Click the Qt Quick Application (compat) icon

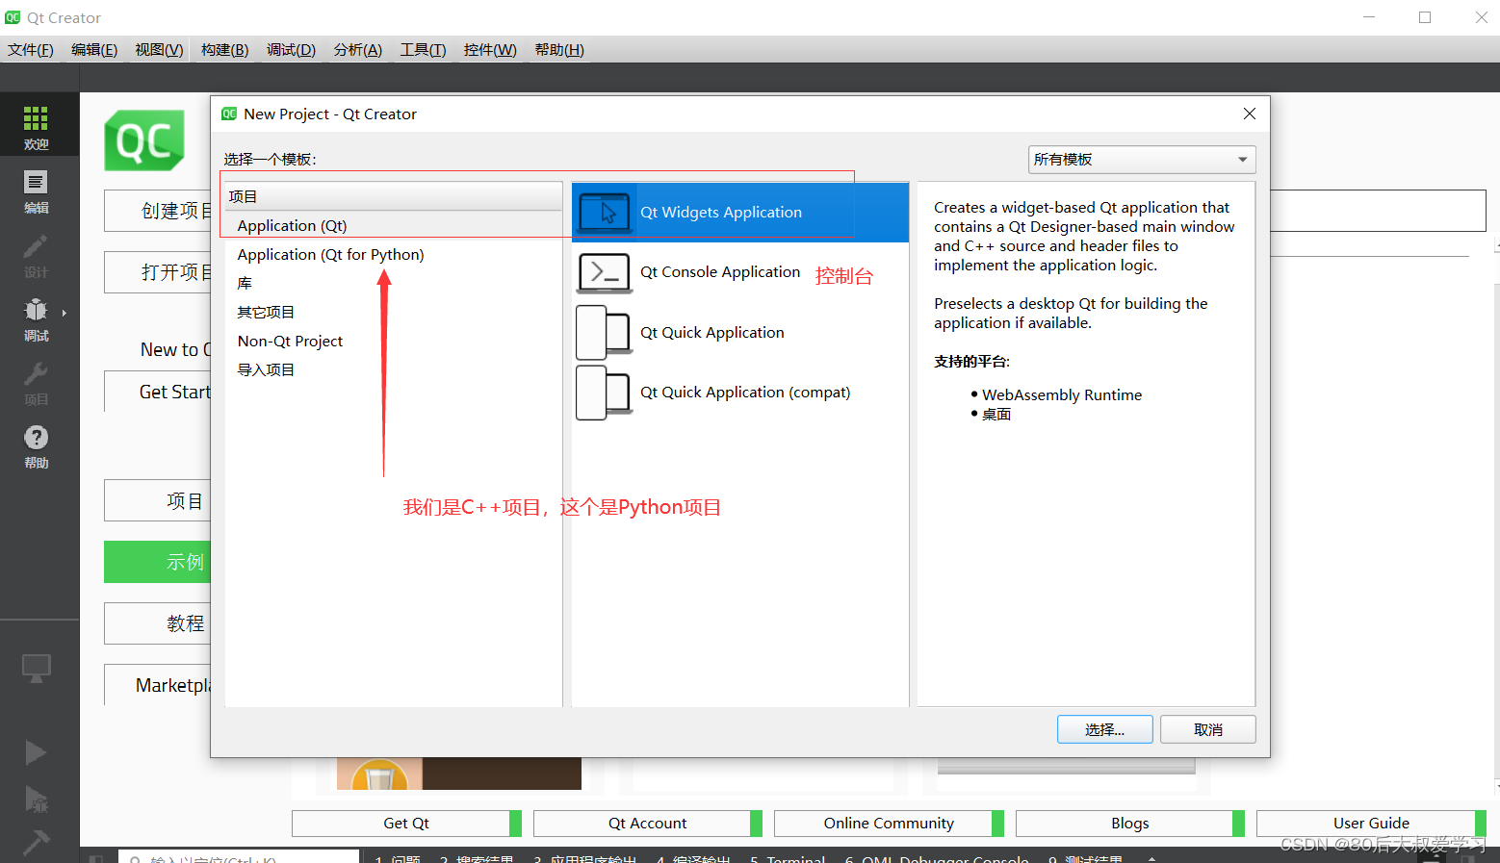tap(604, 393)
